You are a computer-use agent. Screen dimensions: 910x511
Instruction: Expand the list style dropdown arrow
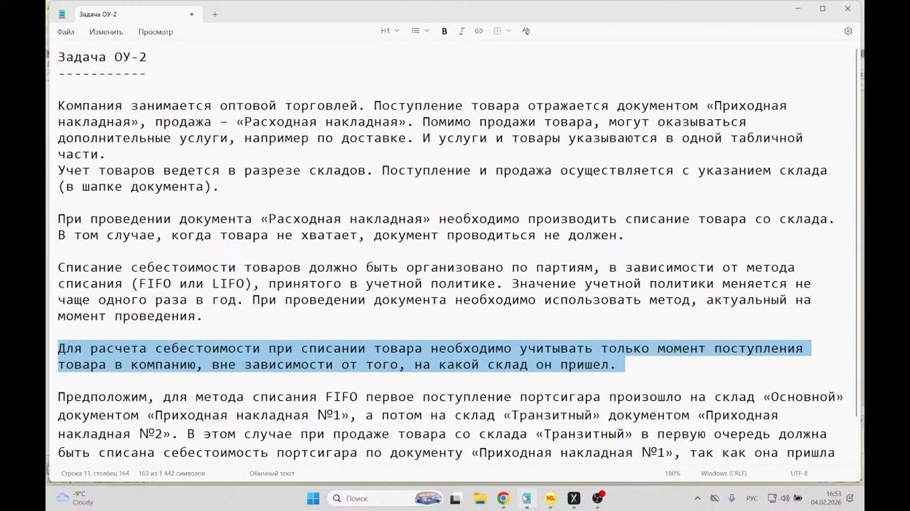pos(427,31)
